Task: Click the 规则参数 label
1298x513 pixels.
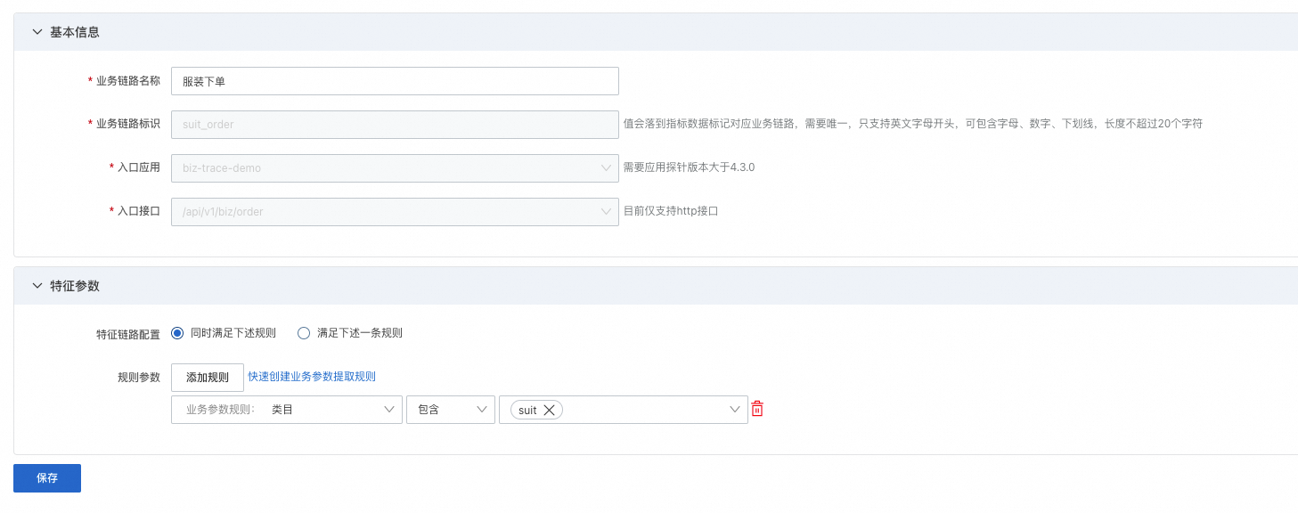Action: point(139,378)
